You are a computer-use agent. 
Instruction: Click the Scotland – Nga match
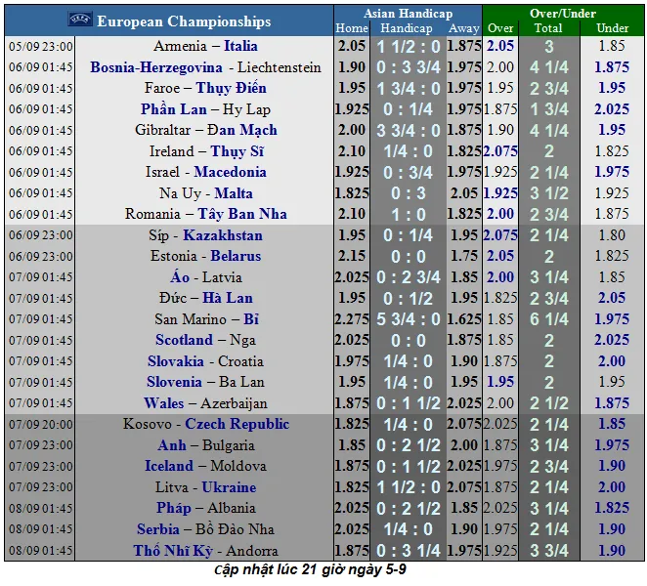click(205, 340)
